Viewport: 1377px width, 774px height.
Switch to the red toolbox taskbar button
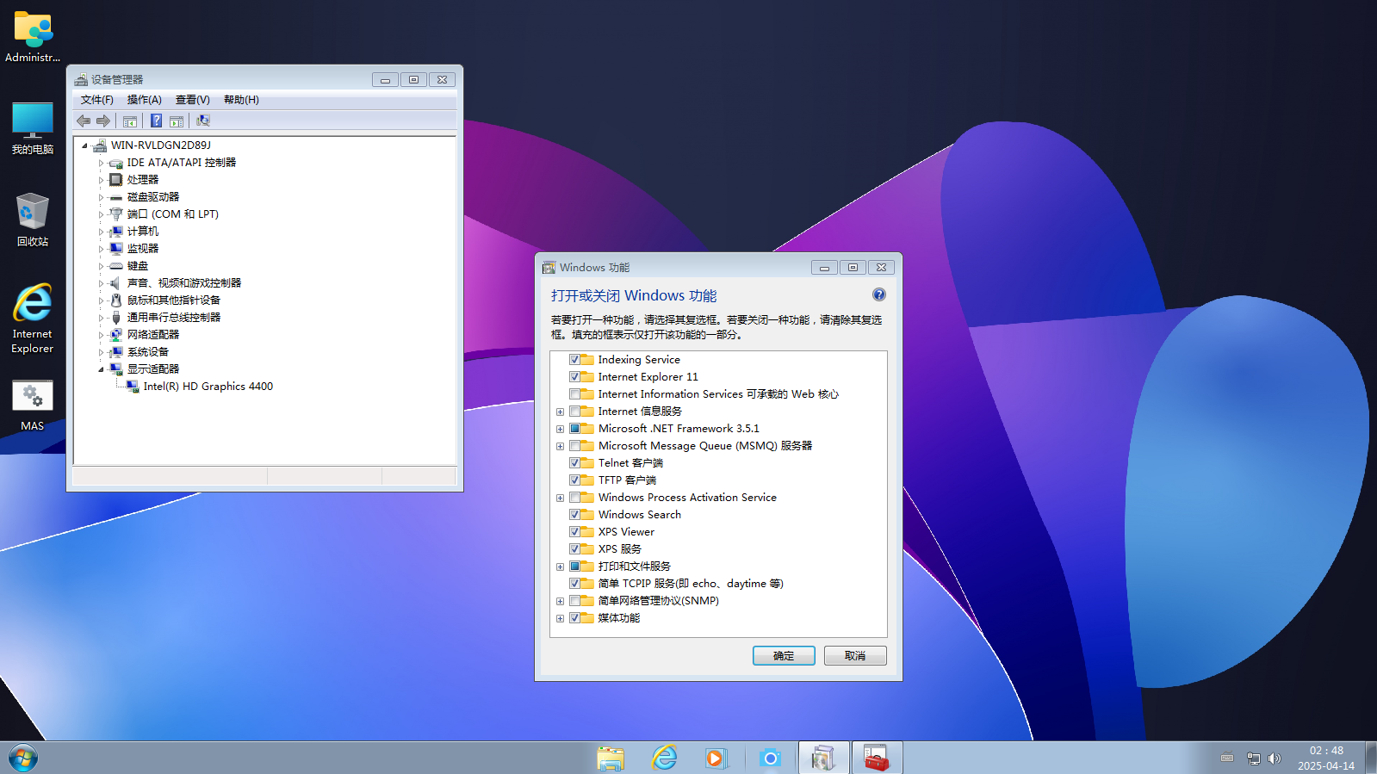[877, 758]
